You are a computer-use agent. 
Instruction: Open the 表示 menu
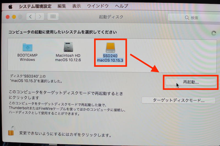point(76,6)
